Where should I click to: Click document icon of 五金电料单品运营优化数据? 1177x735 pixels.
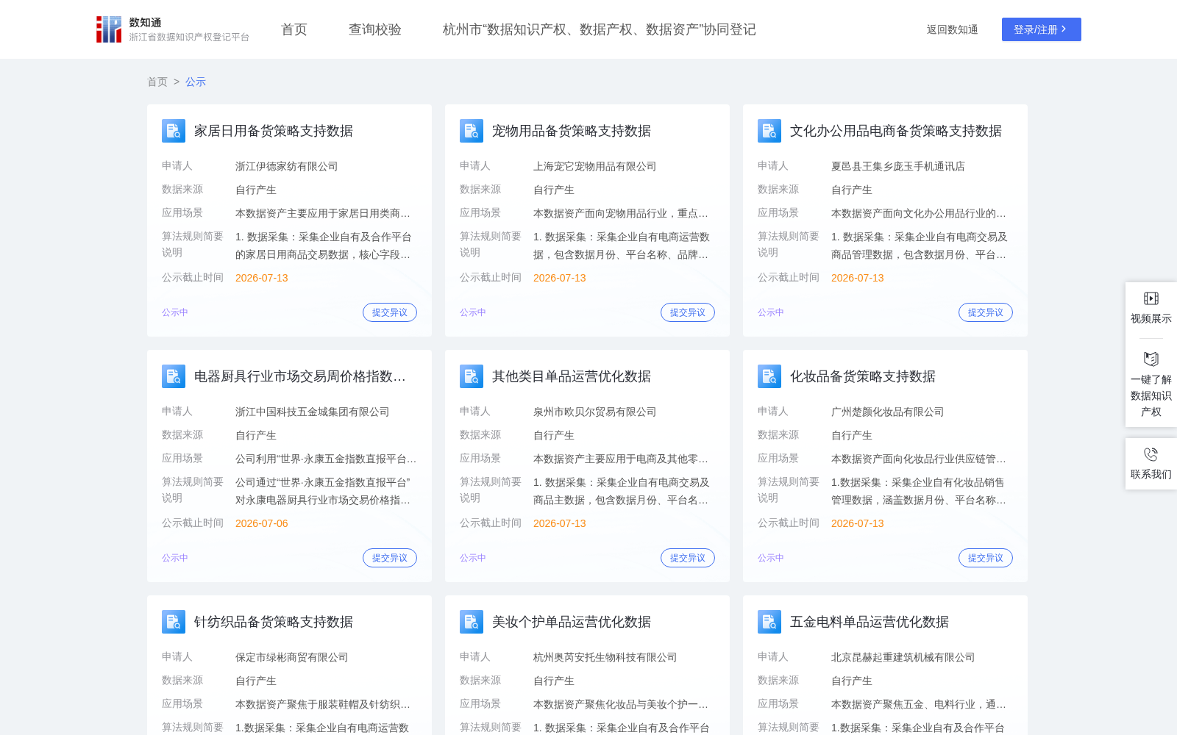pyautogui.click(x=769, y=622)
